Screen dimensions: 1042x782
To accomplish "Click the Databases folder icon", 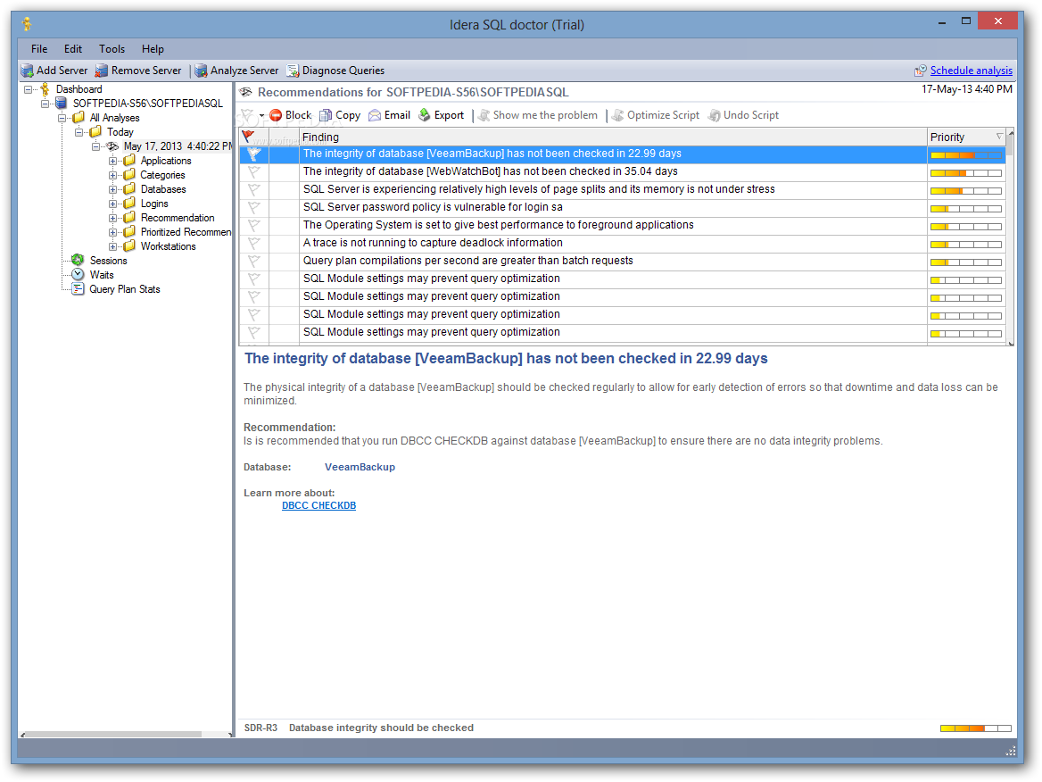I will pyautogui.click(x=129, y=189).
